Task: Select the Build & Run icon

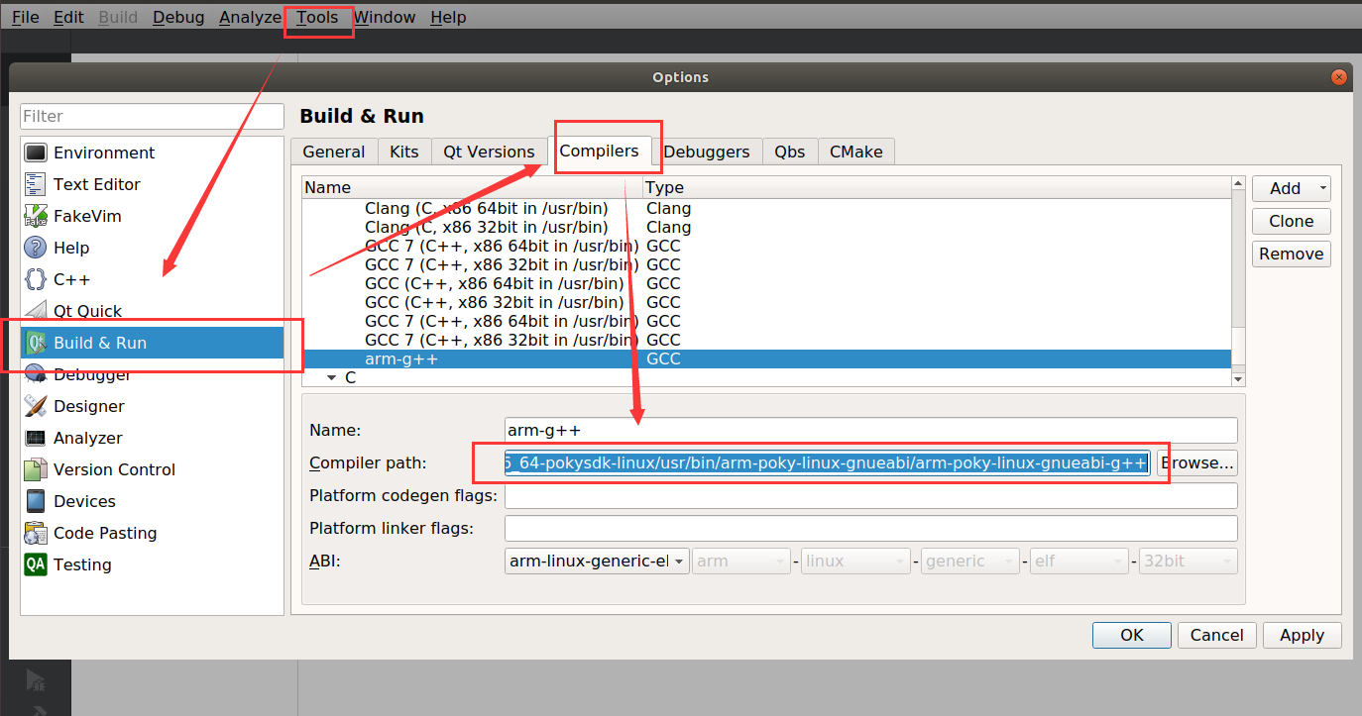Action: pyautogui.click(x=36, y=343)
